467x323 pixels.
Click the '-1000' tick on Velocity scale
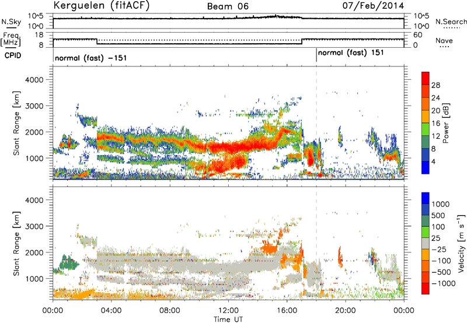pyautogui.click(x=444, y=283)
